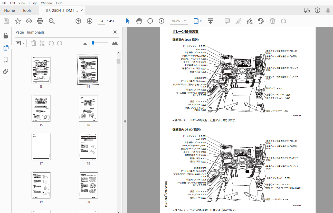Close the Page Thumbnails panel
This screenshot has width=333, height=213.
(x=115, y=32)
